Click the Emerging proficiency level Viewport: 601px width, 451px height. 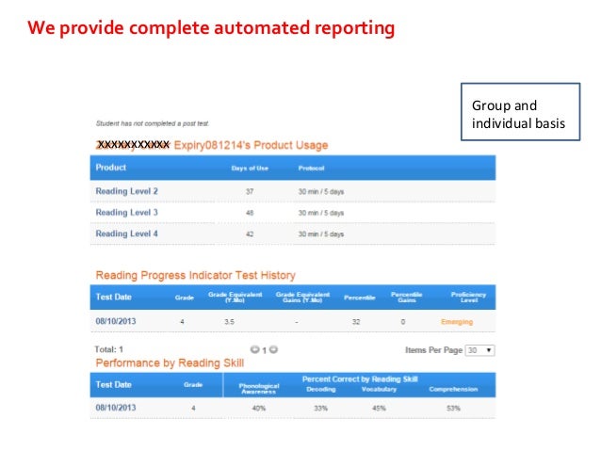tap(457, 322)
